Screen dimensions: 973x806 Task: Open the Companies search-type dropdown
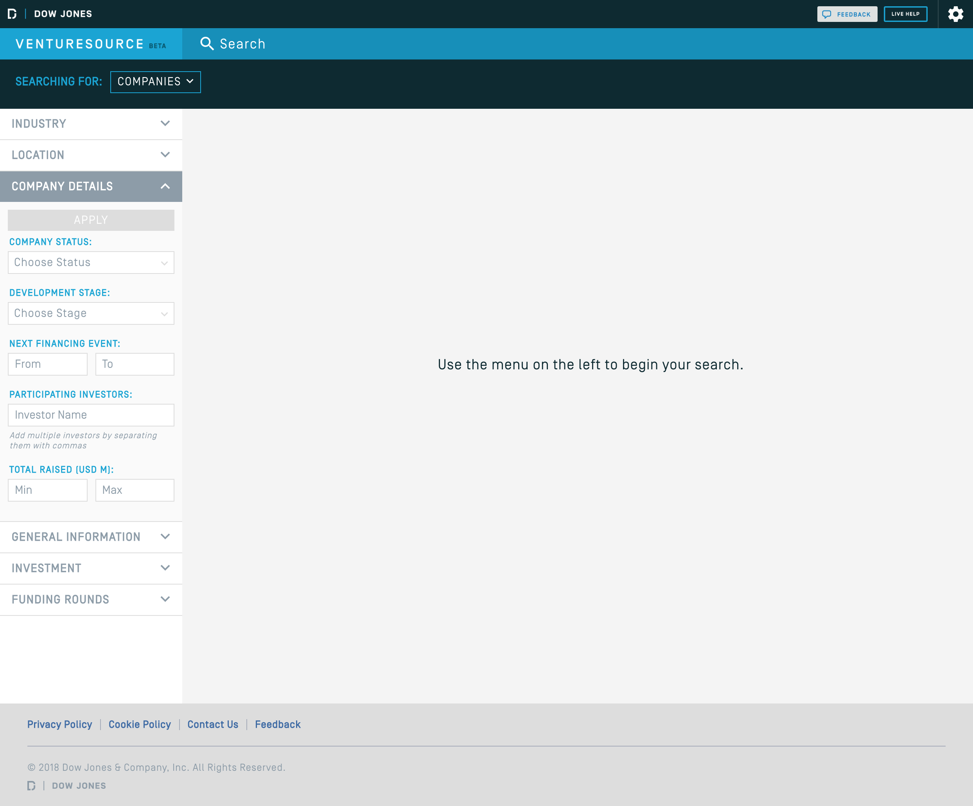(x=155, y=81)
